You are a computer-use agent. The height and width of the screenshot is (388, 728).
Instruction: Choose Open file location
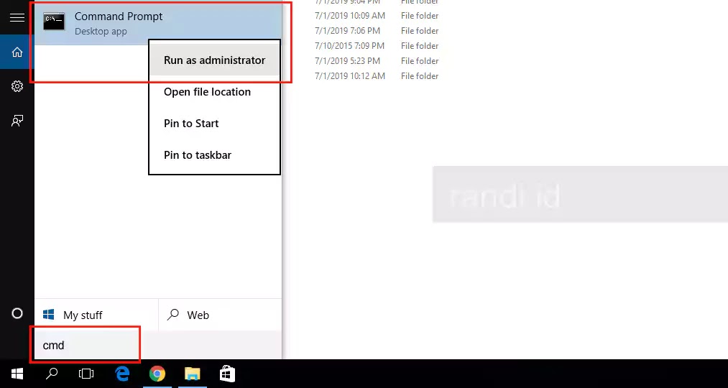[x=214, y=92]
